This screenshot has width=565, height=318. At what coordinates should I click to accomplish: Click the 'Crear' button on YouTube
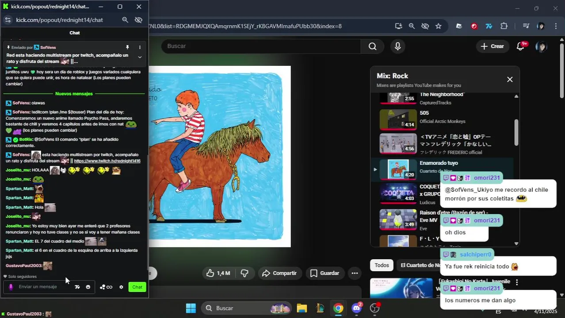pos(492,46)
